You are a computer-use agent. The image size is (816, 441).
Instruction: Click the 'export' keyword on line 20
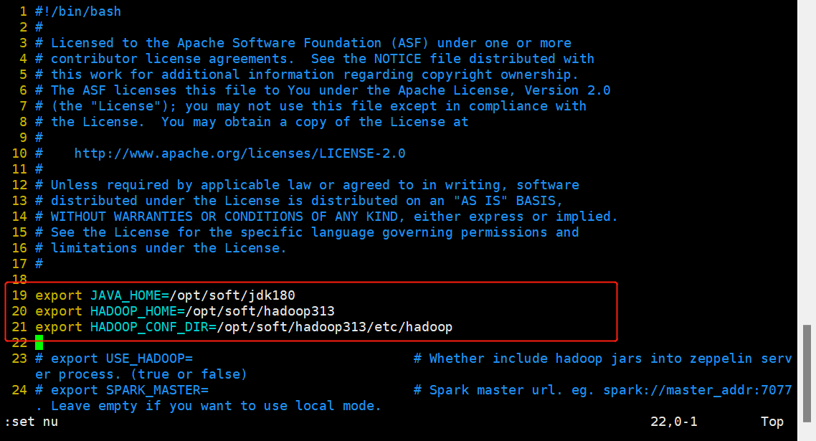coord(59,311)
